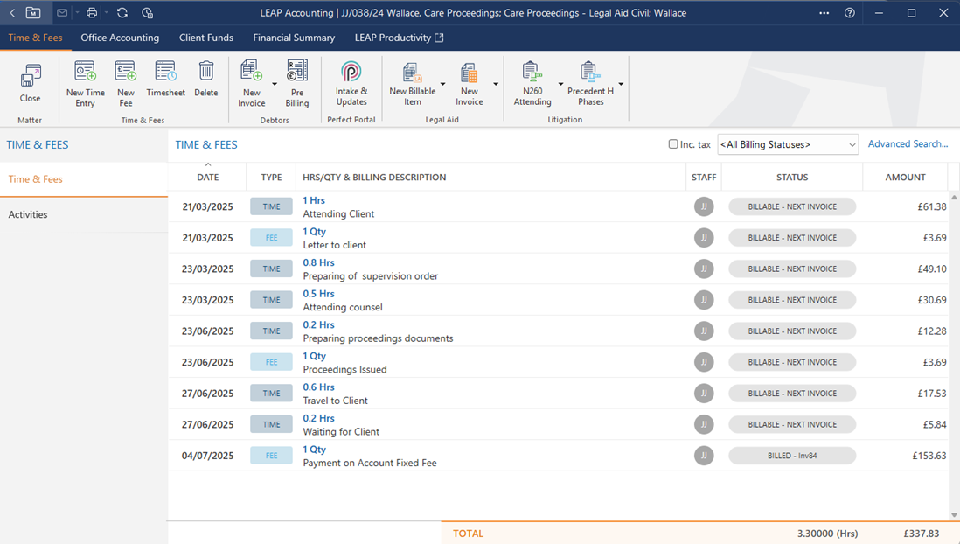
Task: Expand the N260 Attending dropdown arrow
Action: point(560,85)
